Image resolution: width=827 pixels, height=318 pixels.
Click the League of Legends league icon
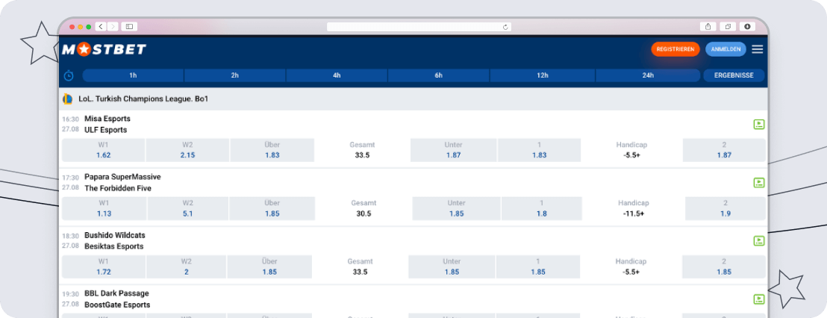(x=67, y=99)
